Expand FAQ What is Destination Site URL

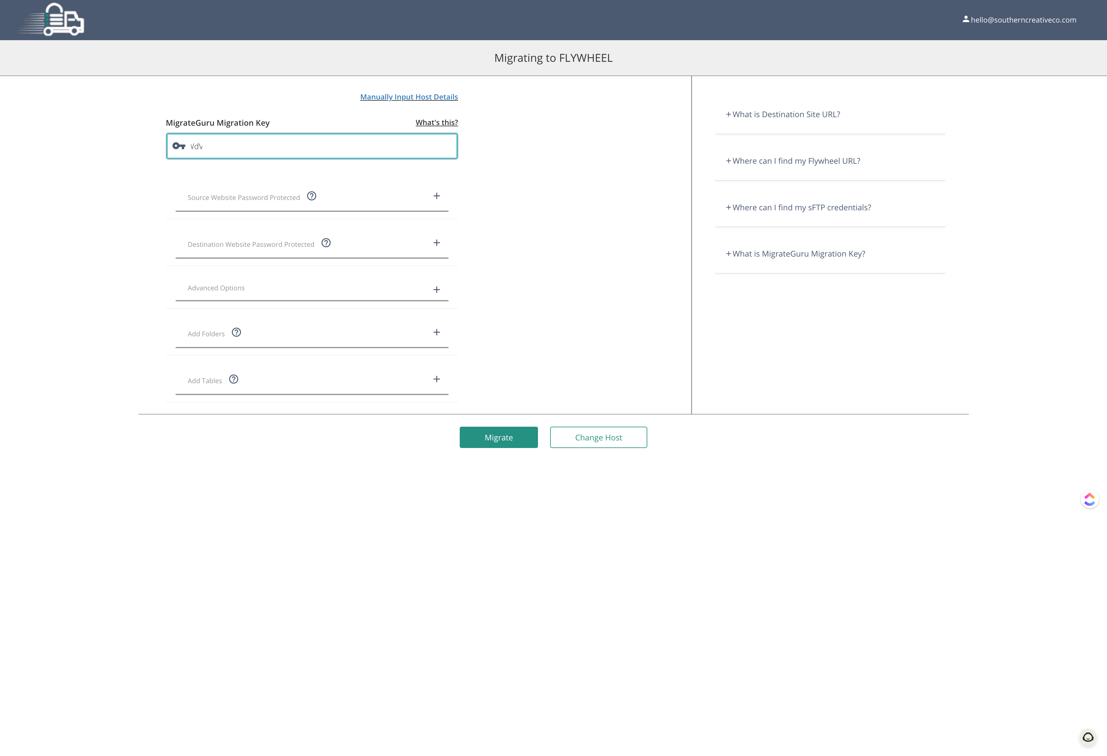coord(783,114)
